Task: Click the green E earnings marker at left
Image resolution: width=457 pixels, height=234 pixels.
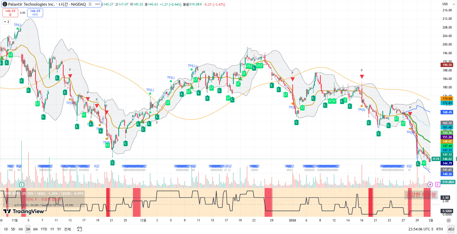Action: 22,184
